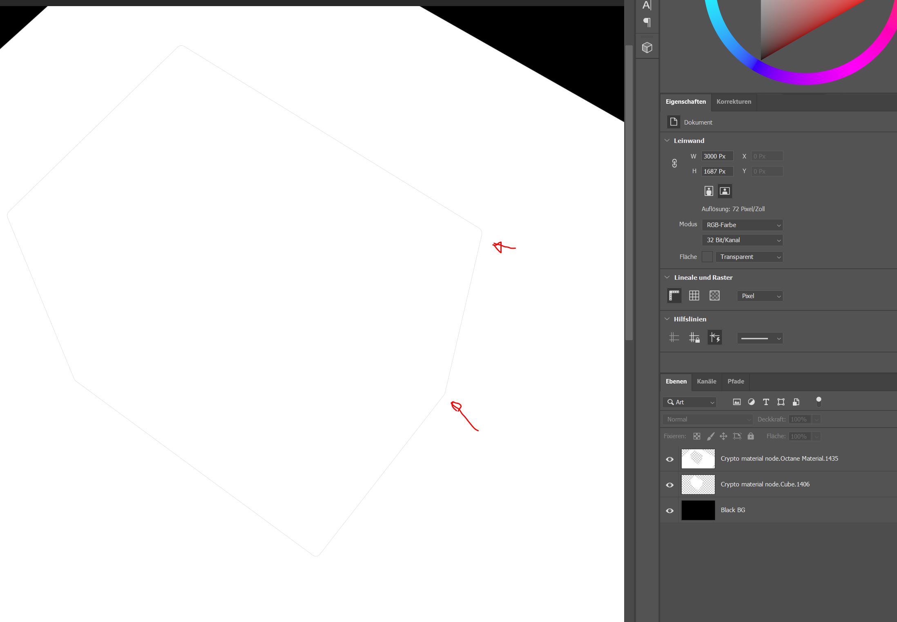Open the Modus RGB-Farbe dropdown

coord(742,225)
